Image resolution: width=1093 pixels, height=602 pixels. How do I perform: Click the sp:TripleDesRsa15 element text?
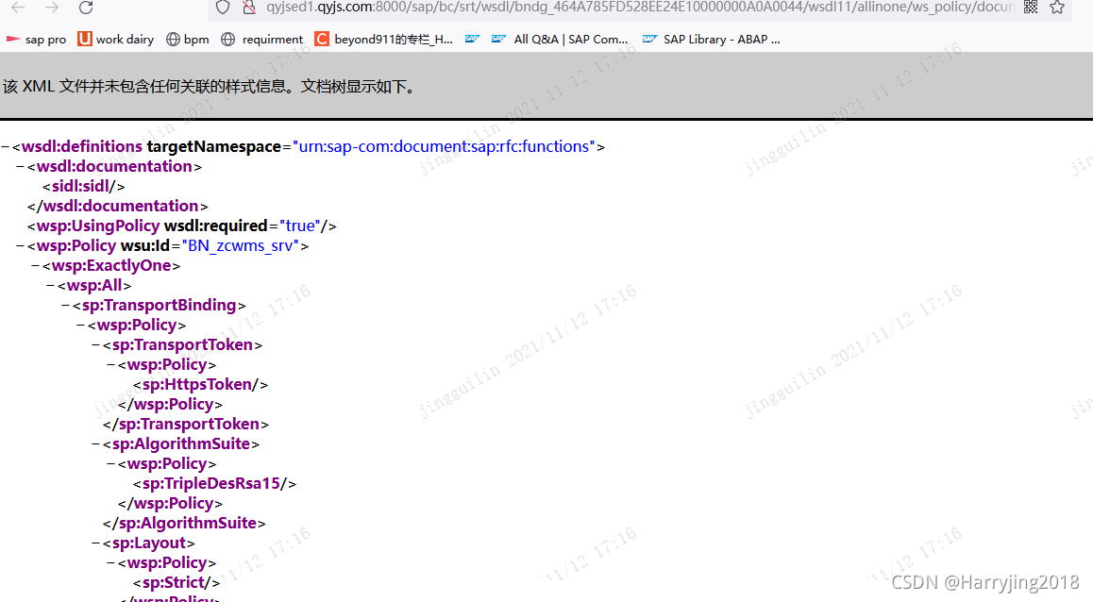(214, 483)
